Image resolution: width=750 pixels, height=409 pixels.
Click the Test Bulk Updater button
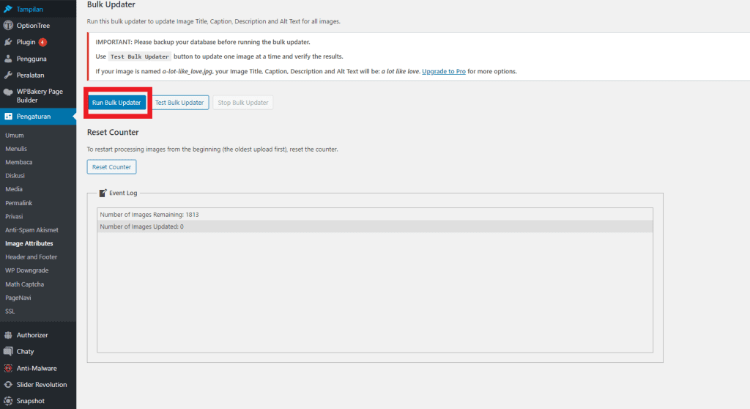179,103
